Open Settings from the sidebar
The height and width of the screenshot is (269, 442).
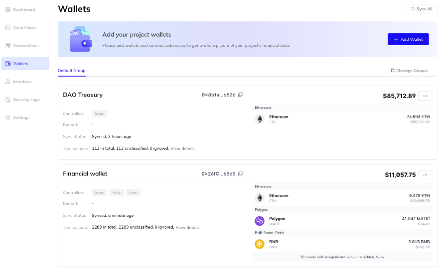click(x=21, y=118)
